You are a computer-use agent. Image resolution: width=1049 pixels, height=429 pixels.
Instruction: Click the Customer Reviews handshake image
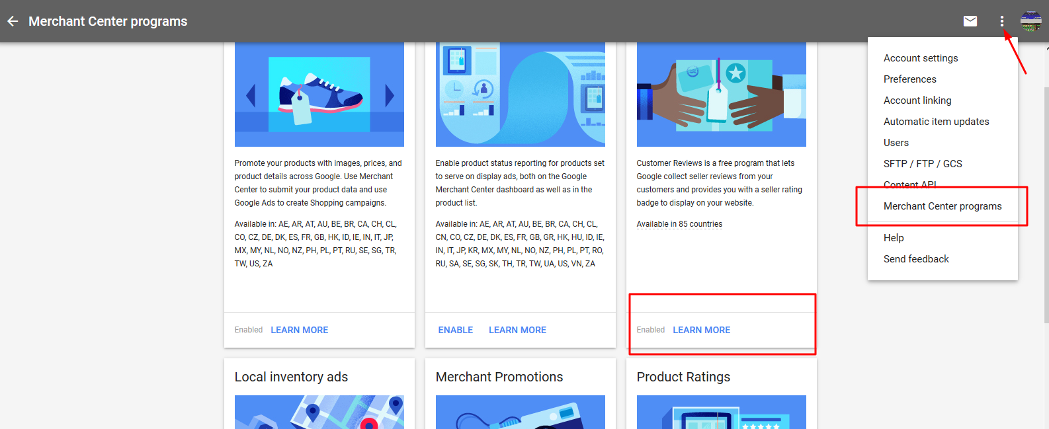(721, 95)
